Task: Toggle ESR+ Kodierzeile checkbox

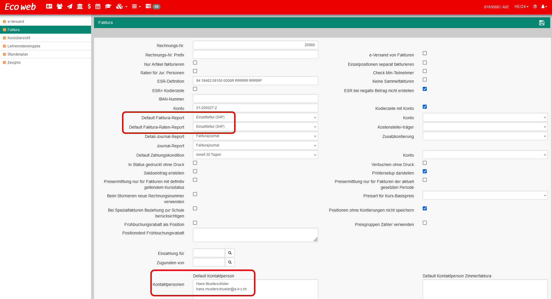Action: 195,89
